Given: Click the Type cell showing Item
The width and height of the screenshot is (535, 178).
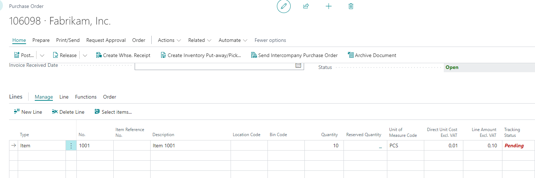Looking at the screenshot, I should pyautogui.click(x=42, y=146).
